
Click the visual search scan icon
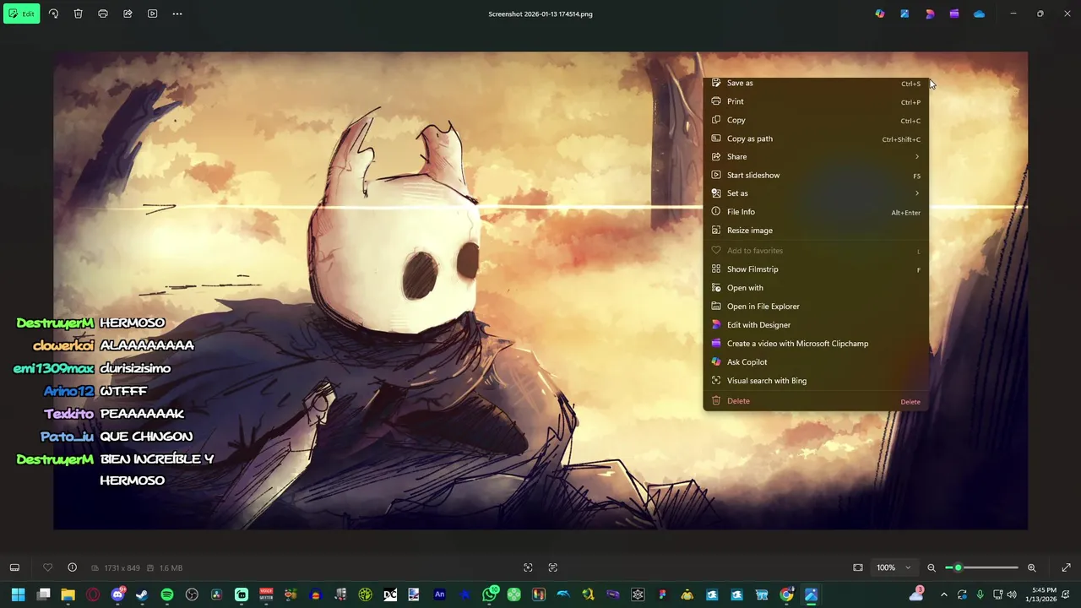(528, 567)
